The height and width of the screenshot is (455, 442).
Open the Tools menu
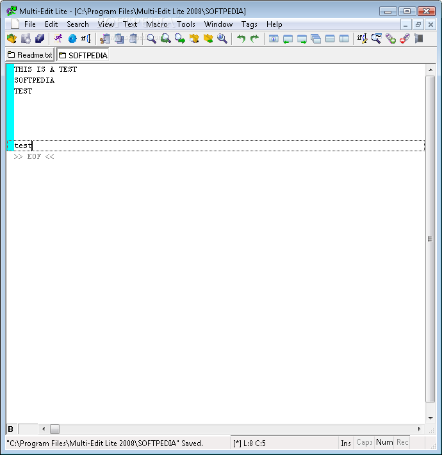coord(186,24)
